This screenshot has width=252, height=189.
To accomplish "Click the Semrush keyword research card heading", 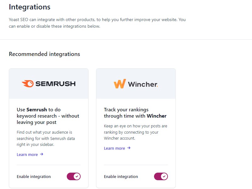I will click(x=48, y=116).
